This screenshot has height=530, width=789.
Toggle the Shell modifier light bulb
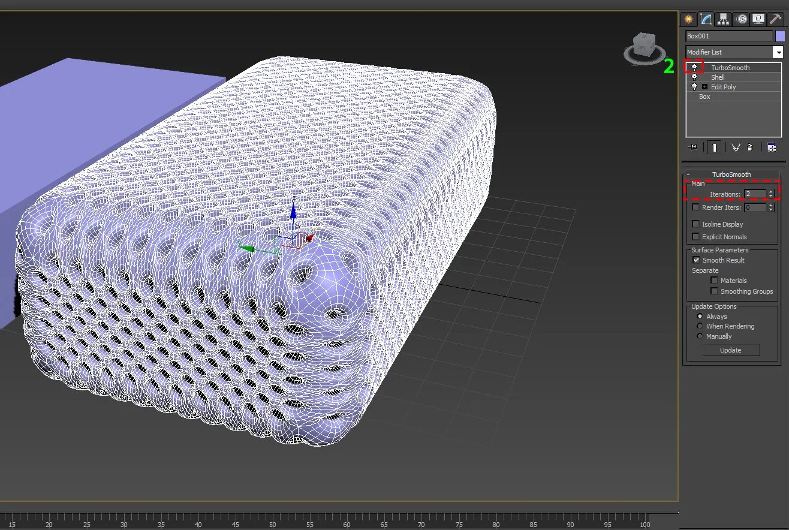694,77
